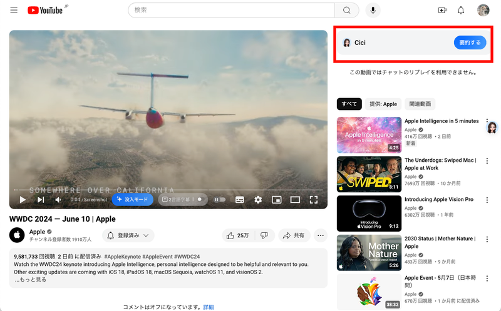This screenshot has height=311, width=501.
Task: Open Apple Intelligence in 5 minutes title
Action: point(442,121)
